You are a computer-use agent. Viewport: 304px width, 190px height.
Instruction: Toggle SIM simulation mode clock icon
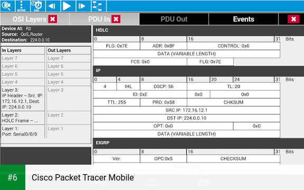[x=38, y=6]
